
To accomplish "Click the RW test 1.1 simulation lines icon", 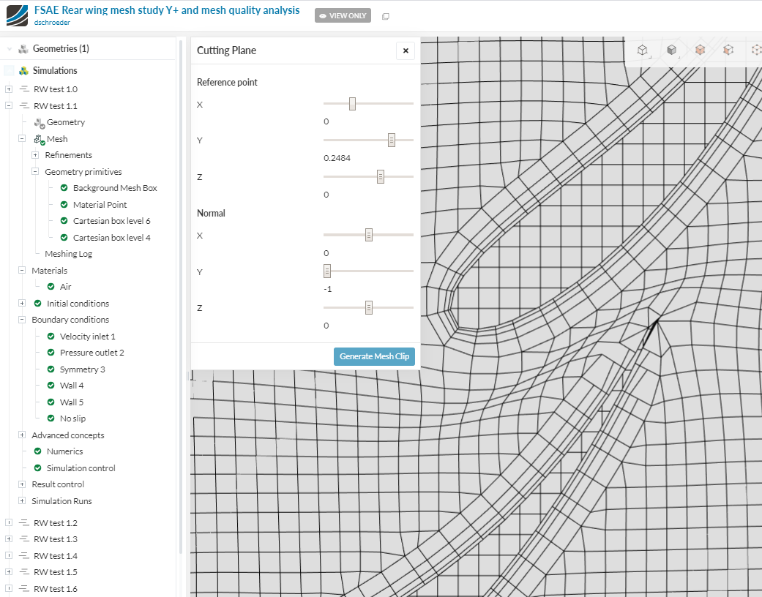I will tap(24, 106).
